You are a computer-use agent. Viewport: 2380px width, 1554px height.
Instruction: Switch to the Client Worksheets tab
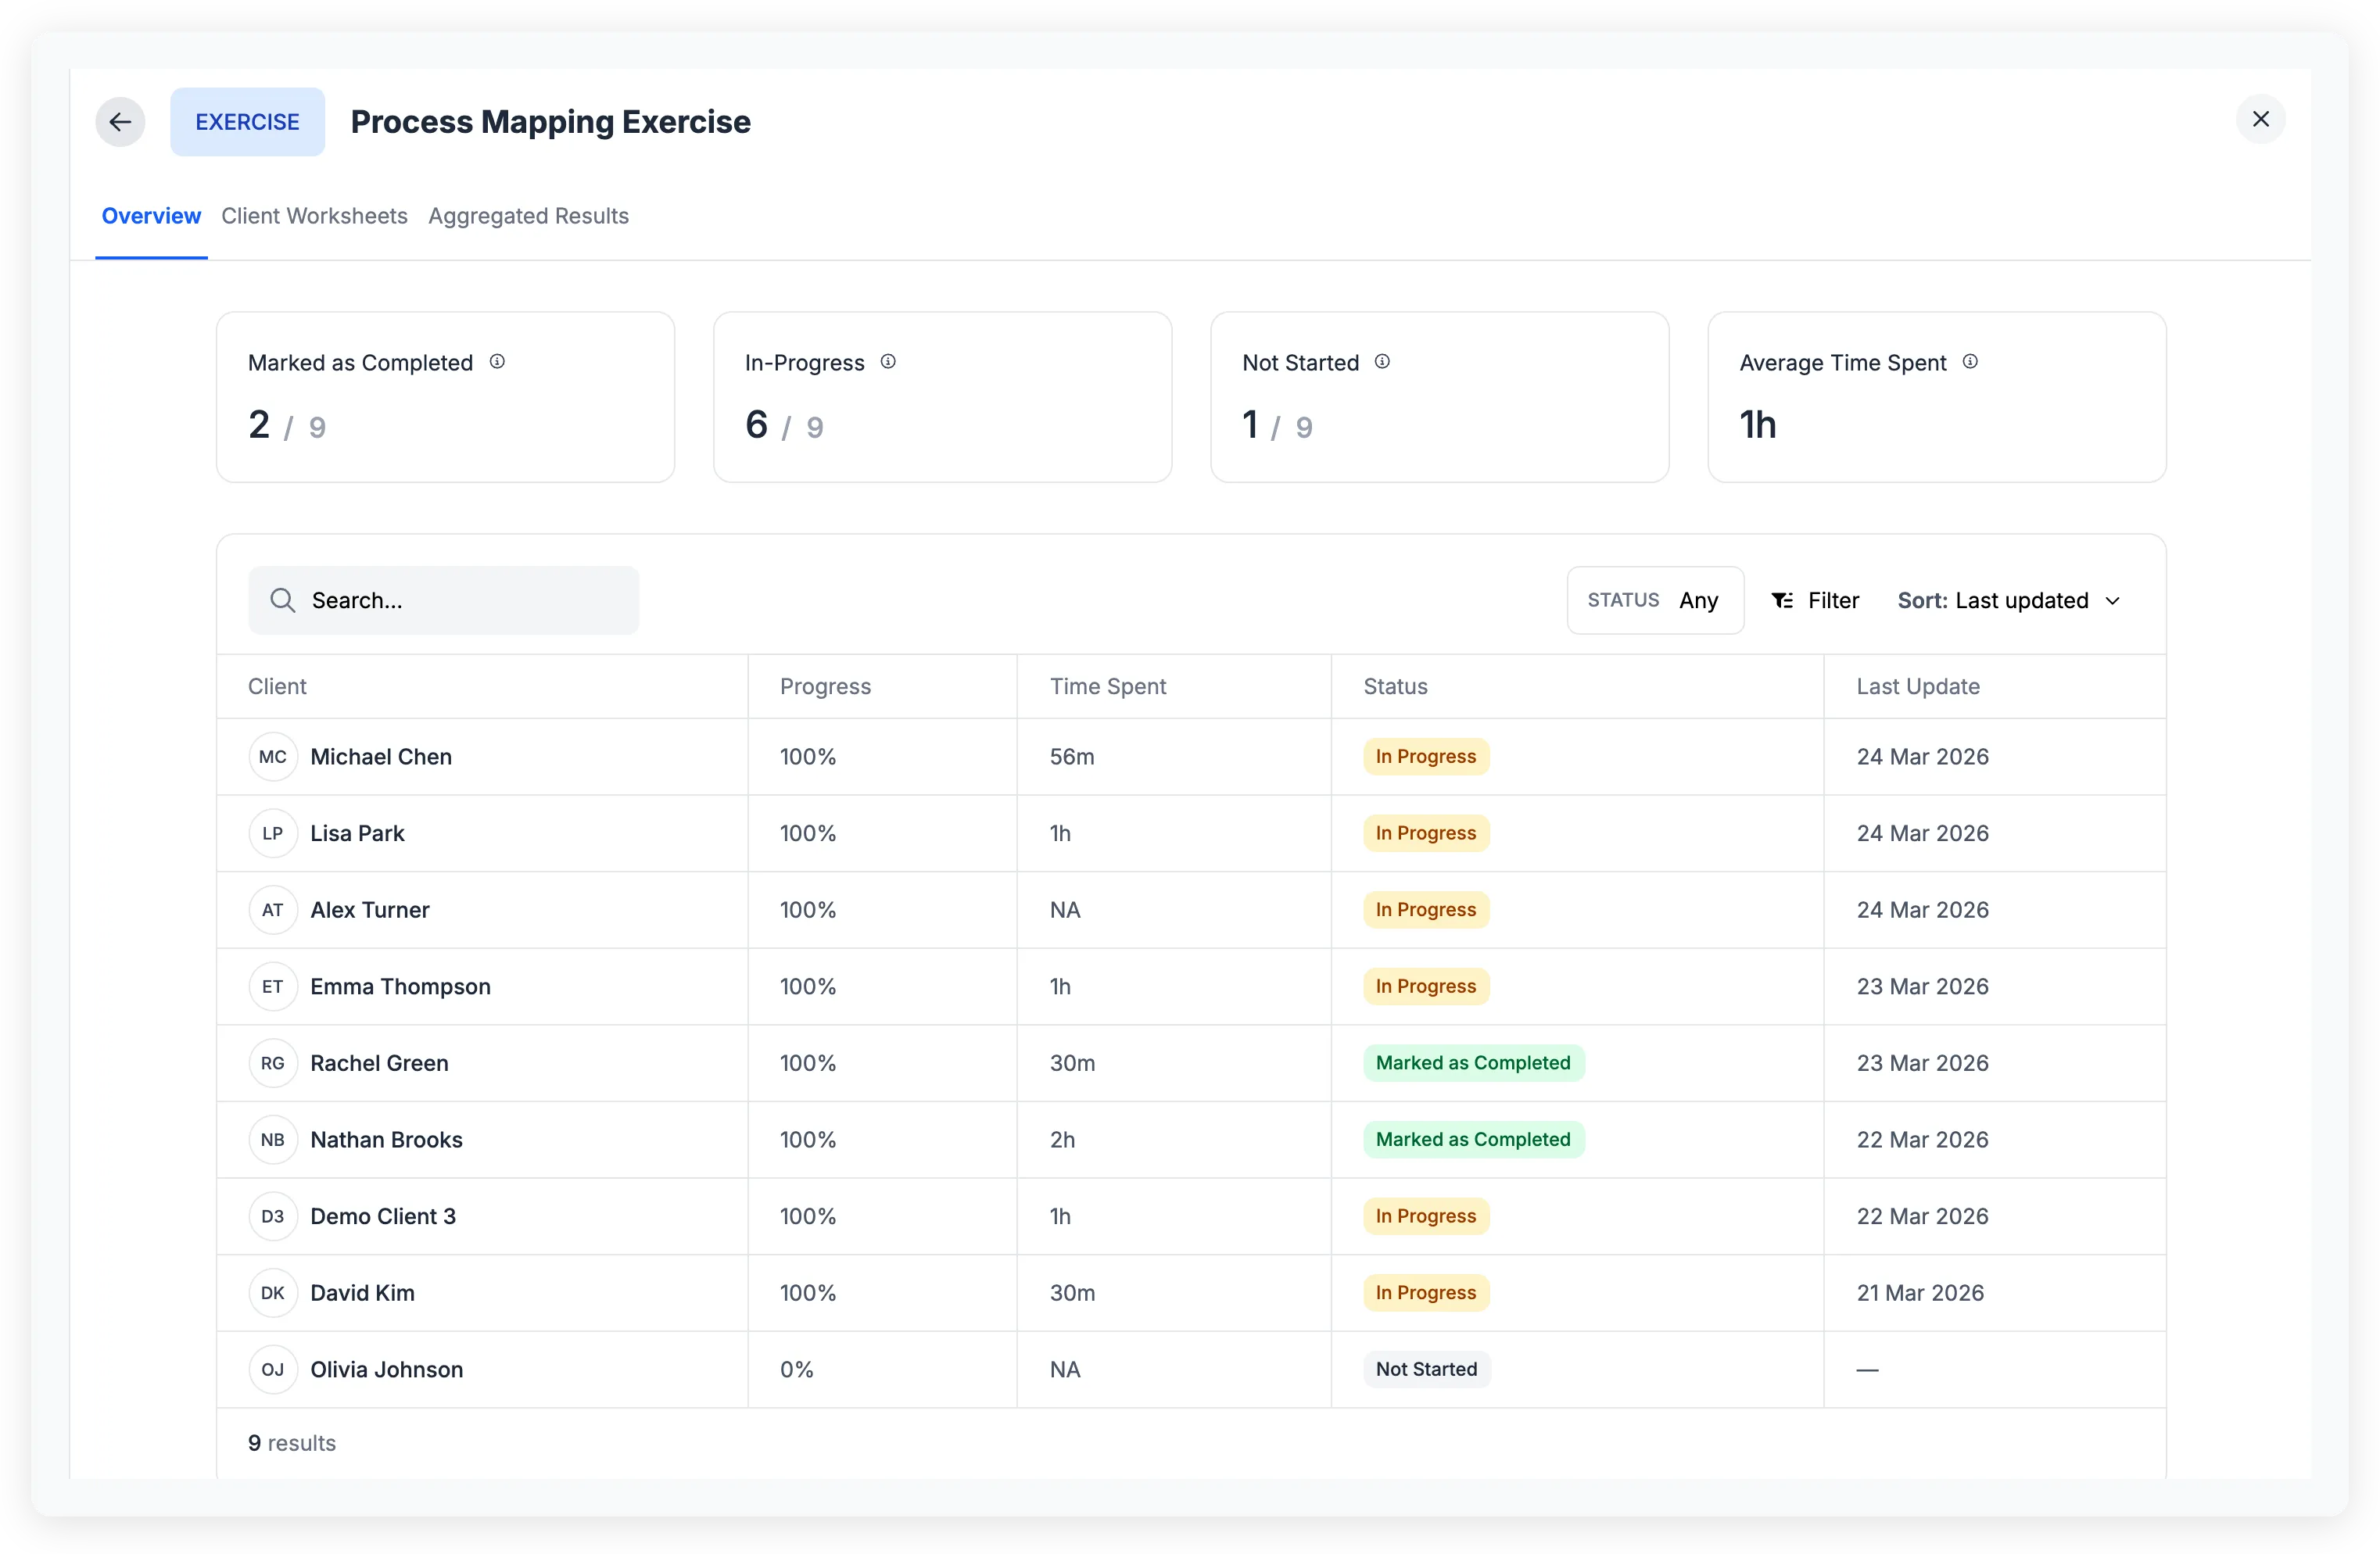coord(314,216)
